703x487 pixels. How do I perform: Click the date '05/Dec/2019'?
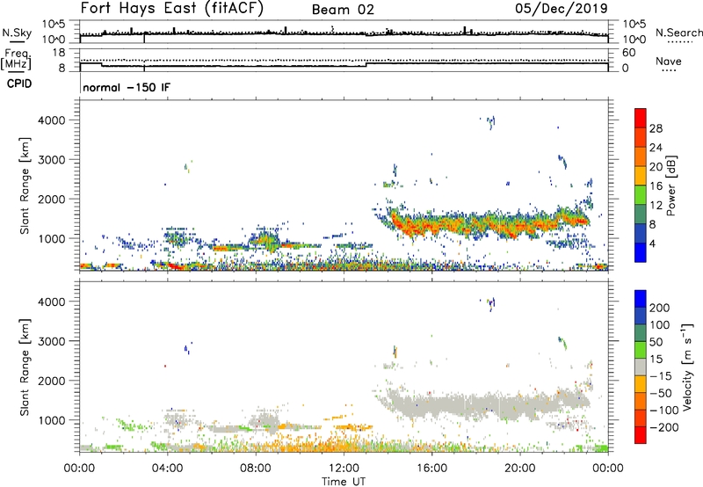coord(562,9)
